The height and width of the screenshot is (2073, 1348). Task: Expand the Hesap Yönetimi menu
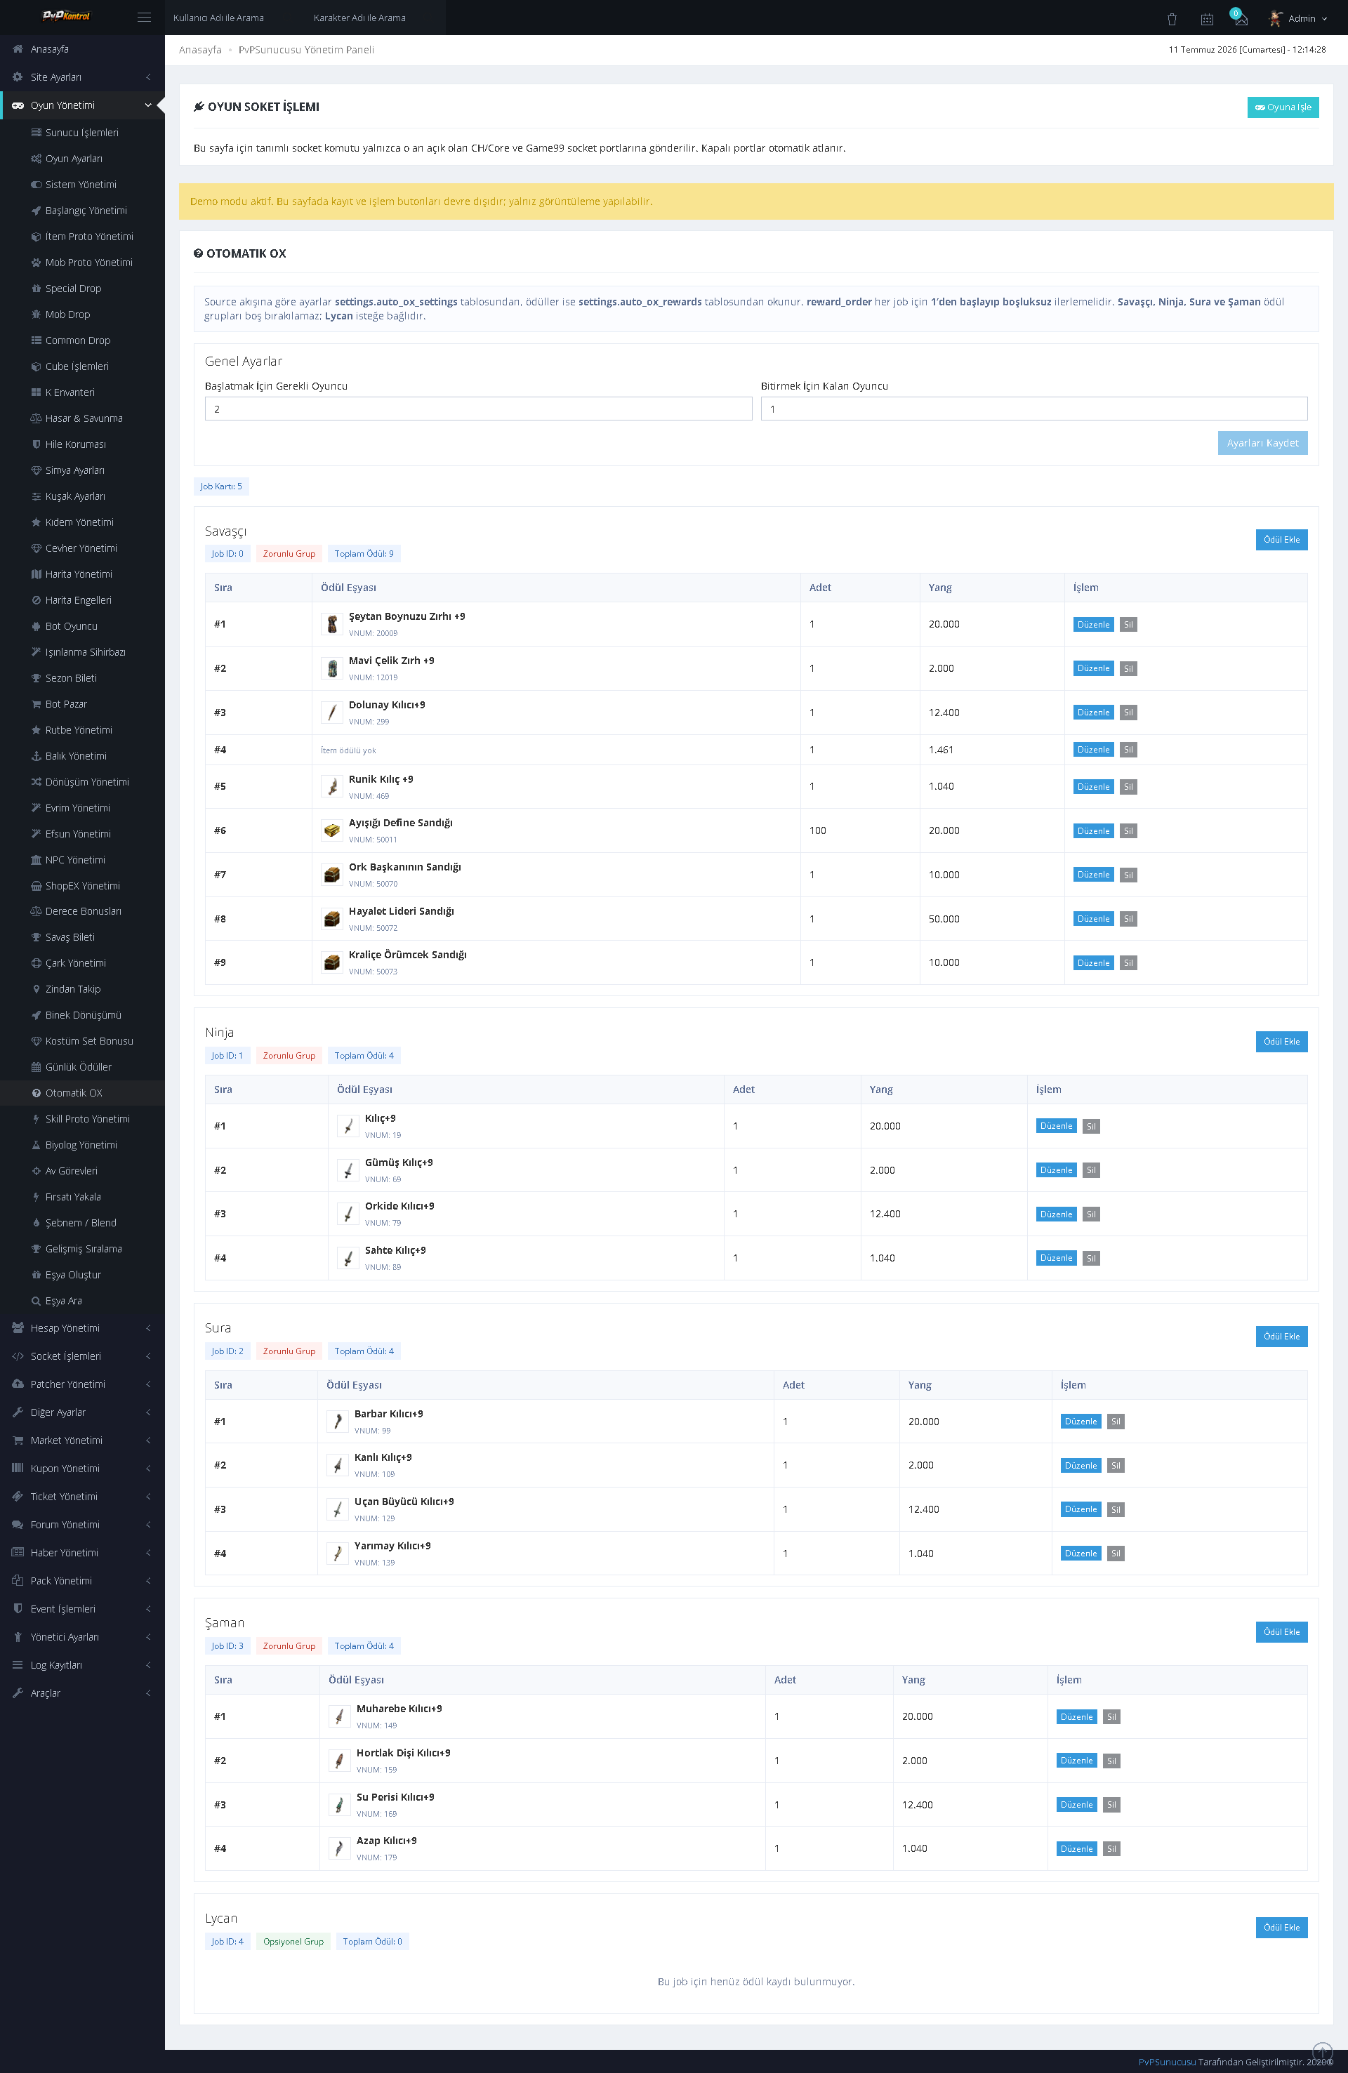click(x=82, y=1328)
